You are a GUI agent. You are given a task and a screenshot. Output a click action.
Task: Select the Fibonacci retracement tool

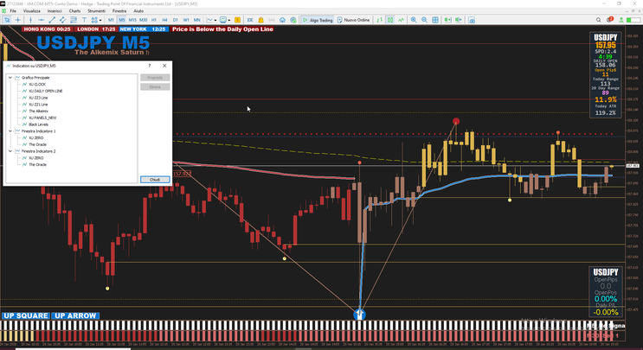click(x=74, y=20)
